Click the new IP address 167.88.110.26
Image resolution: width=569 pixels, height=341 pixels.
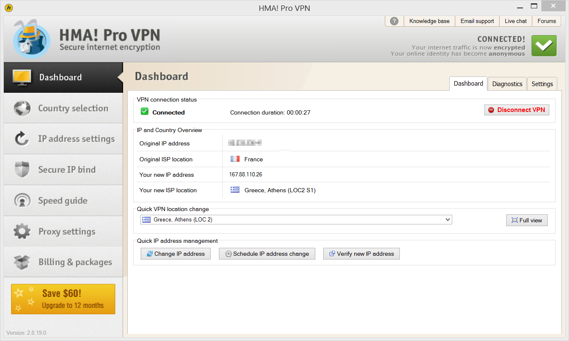pos(246,175)
